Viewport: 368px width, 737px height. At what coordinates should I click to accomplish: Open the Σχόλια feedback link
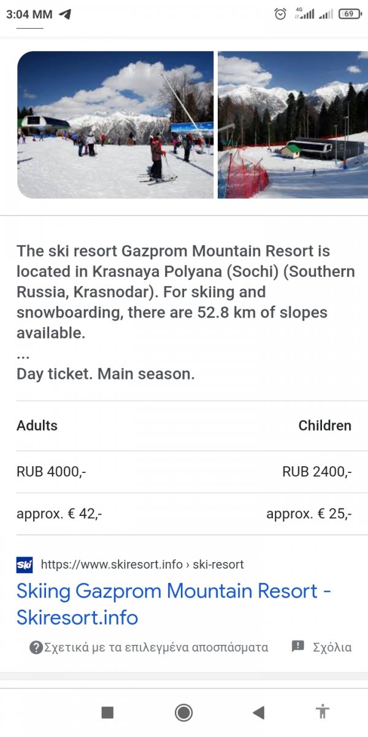pos(332,647)
